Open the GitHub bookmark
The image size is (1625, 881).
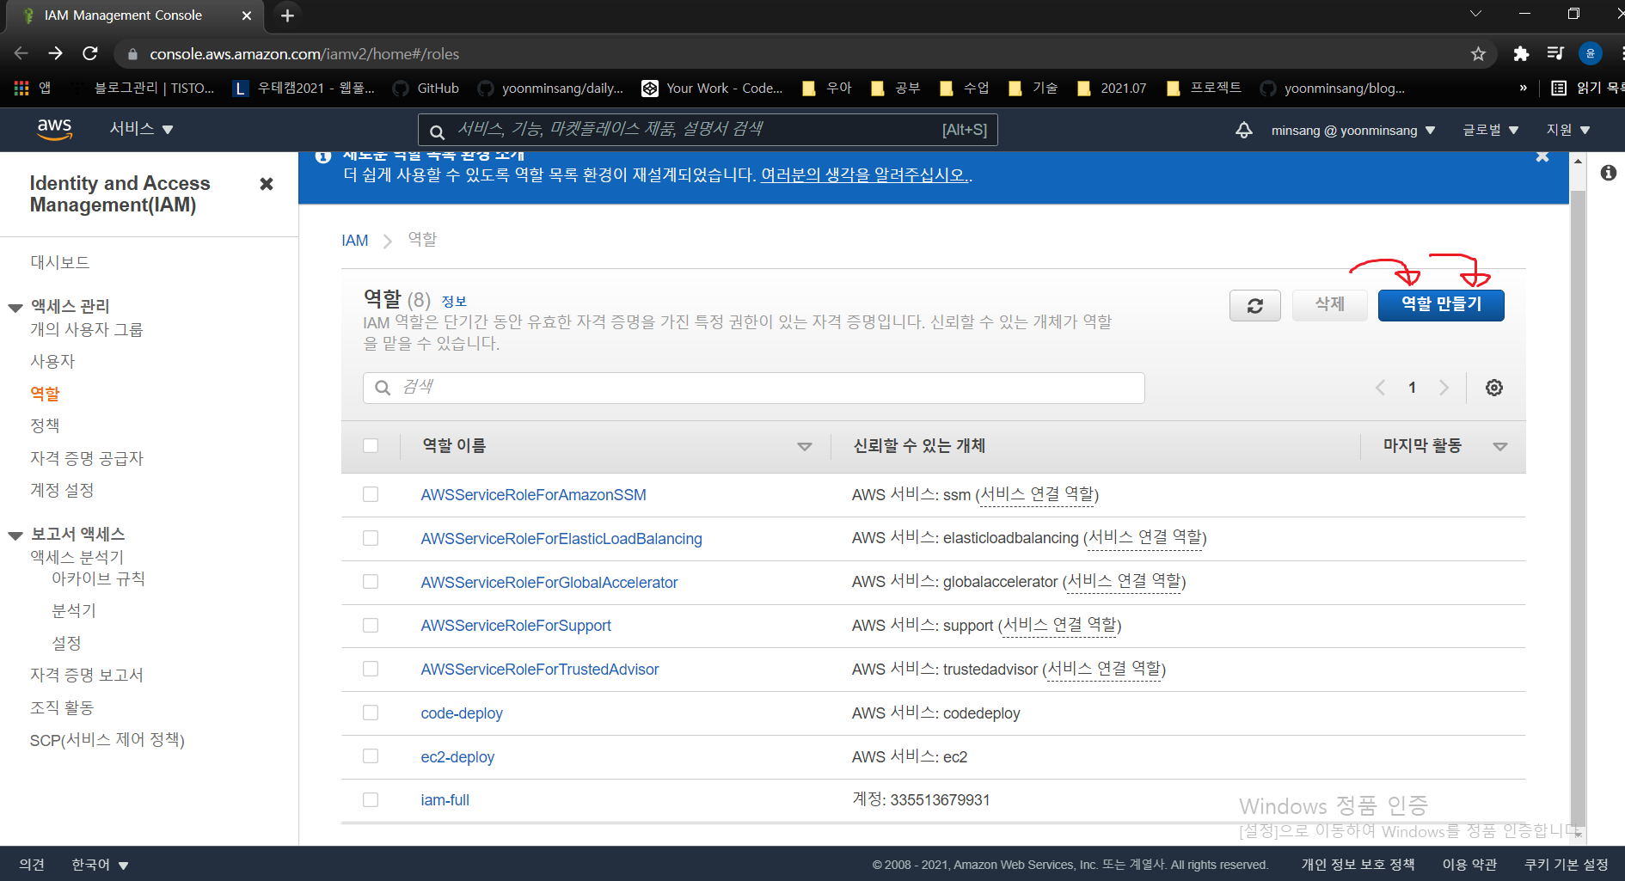(426, 88)
